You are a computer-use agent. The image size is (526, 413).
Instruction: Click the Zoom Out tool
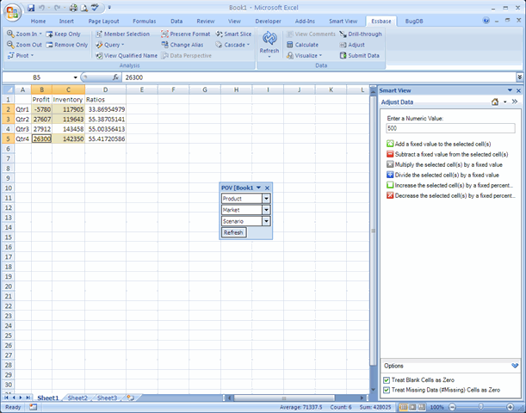coord(24,45)
